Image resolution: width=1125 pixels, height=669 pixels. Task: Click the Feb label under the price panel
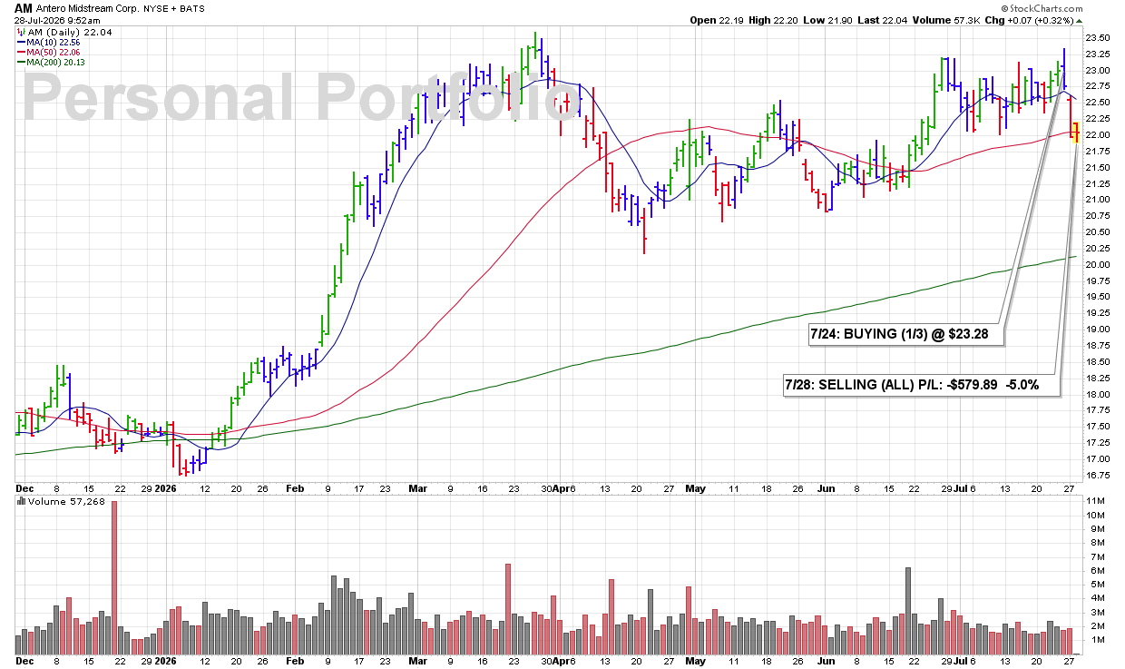pos(295,487)
